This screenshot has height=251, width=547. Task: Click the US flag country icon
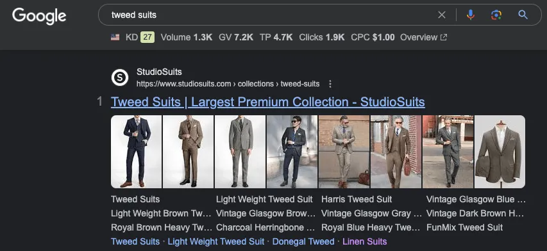(115, 37)
